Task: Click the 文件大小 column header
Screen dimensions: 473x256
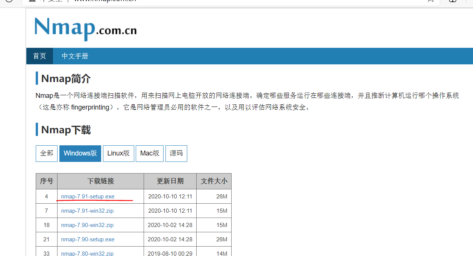Action: (214, 181)
